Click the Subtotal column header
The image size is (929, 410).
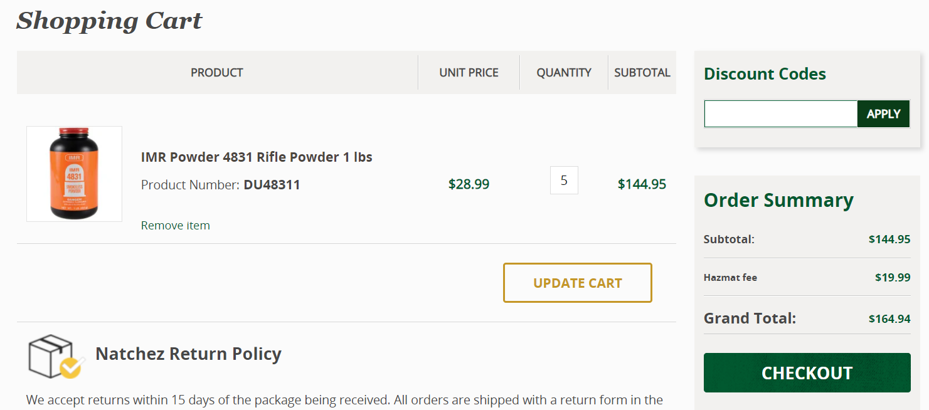pos(642,73)
